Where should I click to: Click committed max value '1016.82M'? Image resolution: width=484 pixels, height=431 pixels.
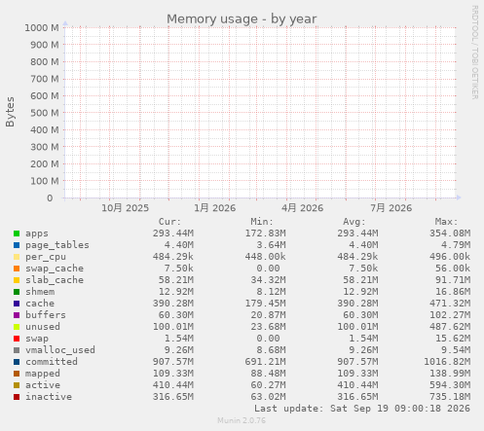point(447,362)
